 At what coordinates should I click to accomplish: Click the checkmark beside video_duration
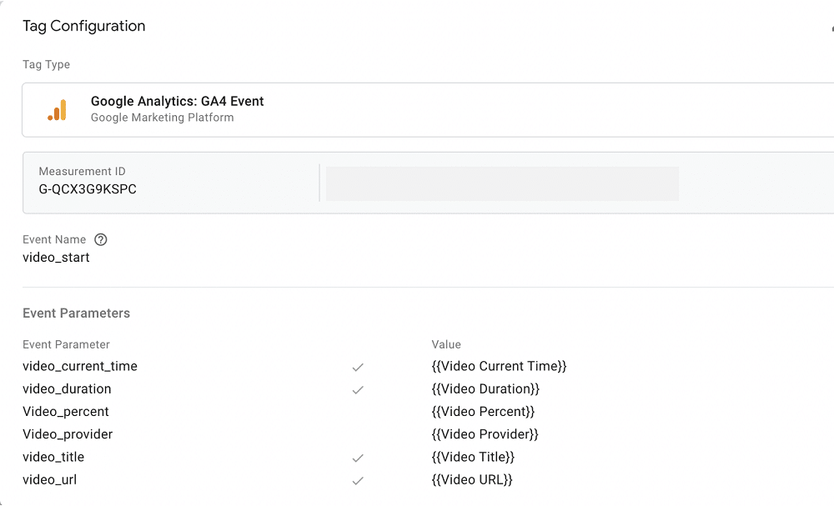(x=358, y=389)
